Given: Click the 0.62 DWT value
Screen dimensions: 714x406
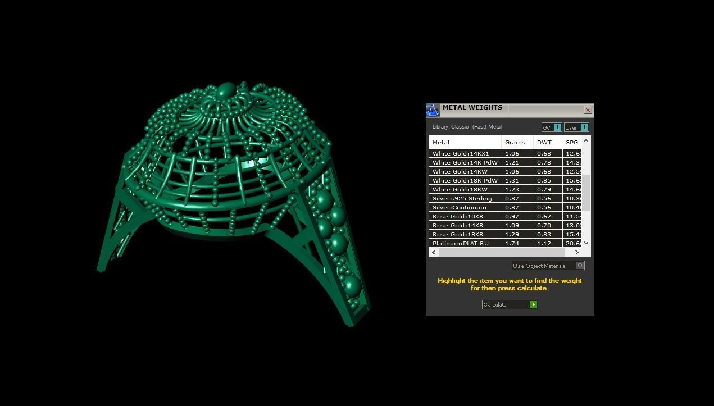Looking at the screenshot, I should [544, 216].
